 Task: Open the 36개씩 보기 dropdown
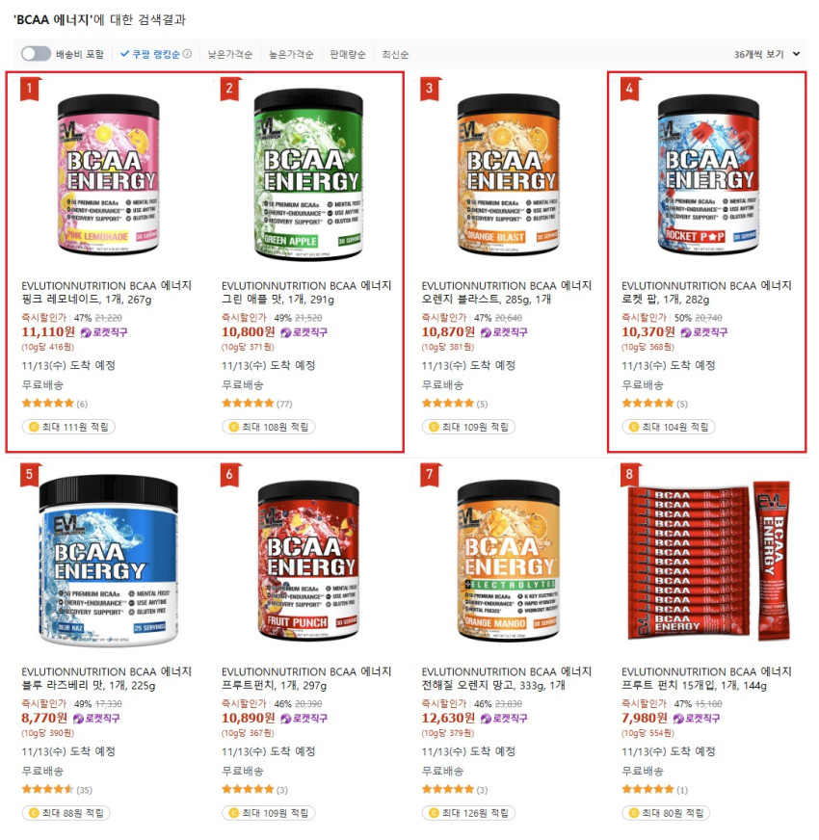click(766, 55)
